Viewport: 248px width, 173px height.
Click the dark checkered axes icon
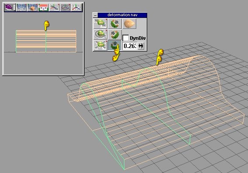tap(65, 7)
